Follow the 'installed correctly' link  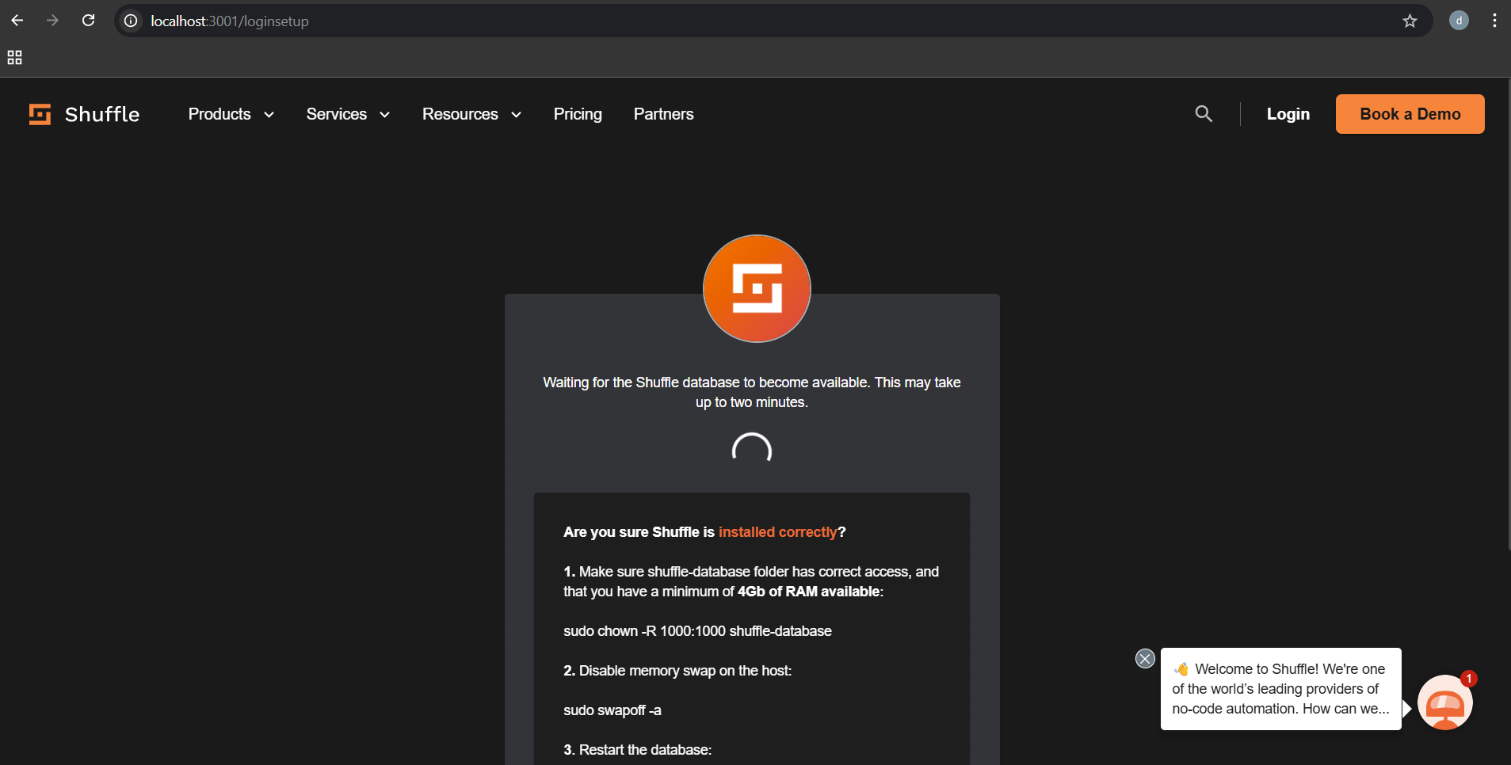point(778,532)
